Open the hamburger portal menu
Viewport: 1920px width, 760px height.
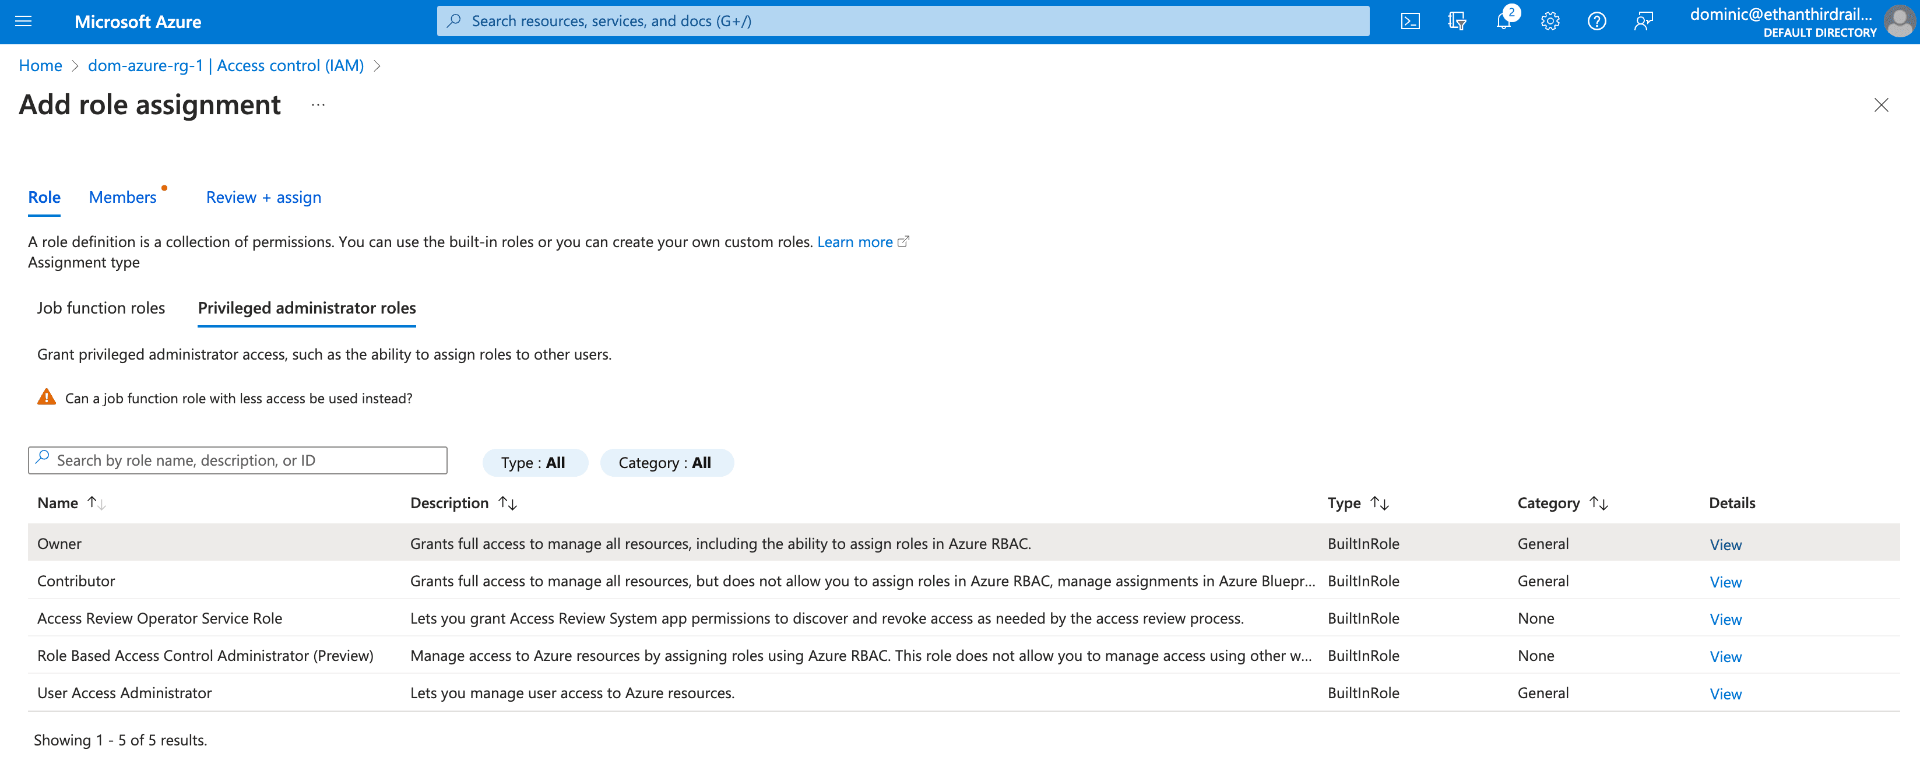tap(23, 22)
